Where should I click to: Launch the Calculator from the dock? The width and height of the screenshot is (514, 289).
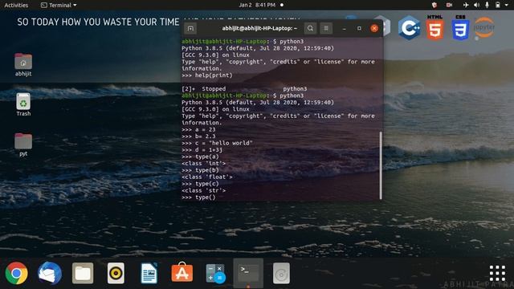pyautogui.click(x=215, y=273)
